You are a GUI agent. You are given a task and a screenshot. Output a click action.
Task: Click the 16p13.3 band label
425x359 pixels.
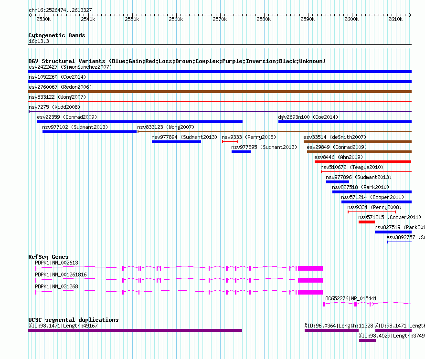(39, 41)
